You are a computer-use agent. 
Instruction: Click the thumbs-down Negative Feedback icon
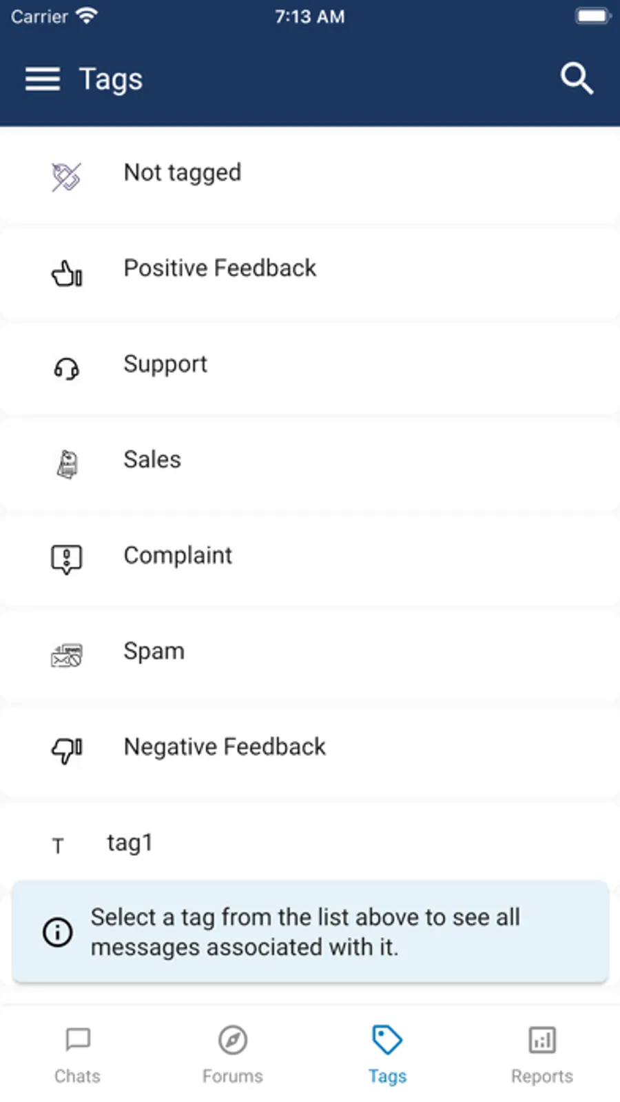click(67, 750)
